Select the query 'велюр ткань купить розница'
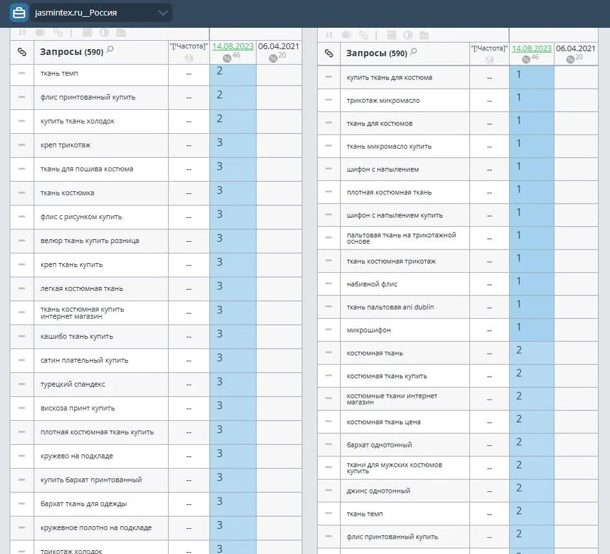 click(90, 240)
